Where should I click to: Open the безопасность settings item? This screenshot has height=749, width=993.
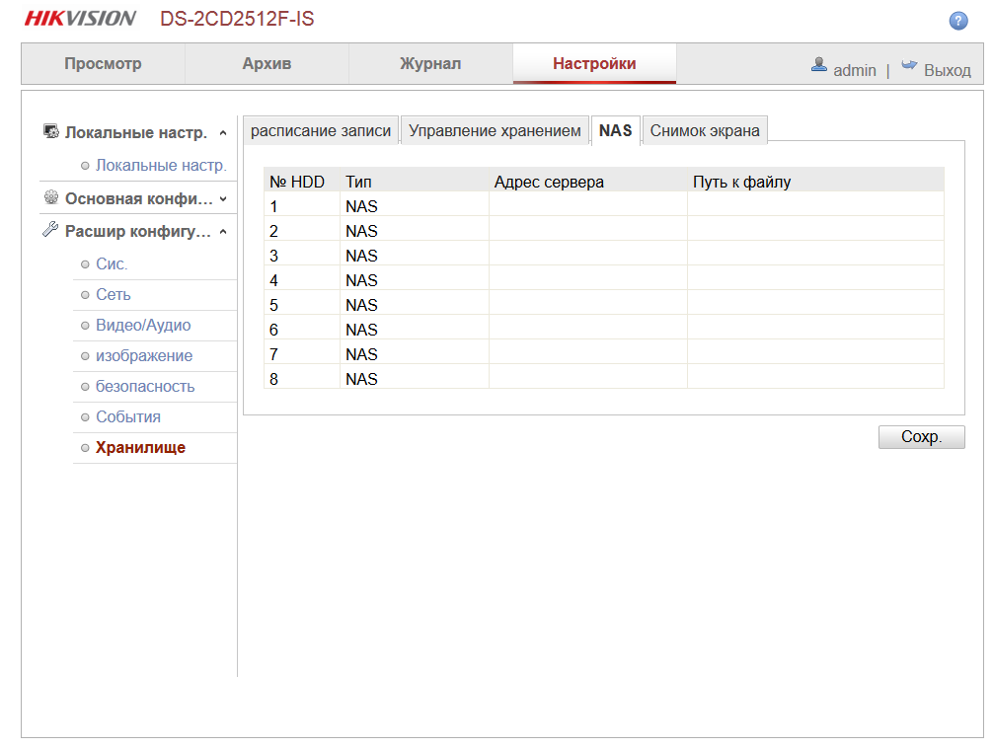(x=145, y=386)
